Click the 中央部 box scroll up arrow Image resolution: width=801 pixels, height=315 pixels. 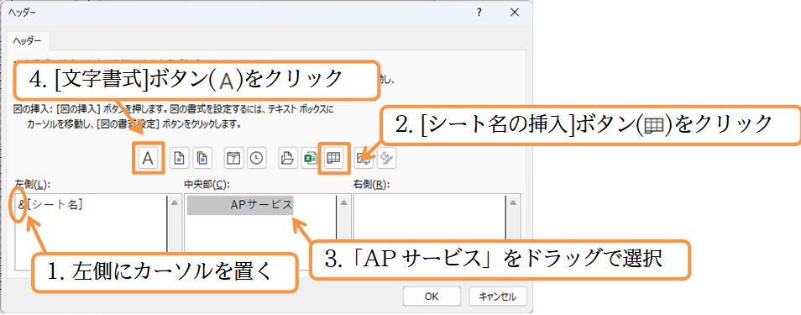click(x=343, y=203)
